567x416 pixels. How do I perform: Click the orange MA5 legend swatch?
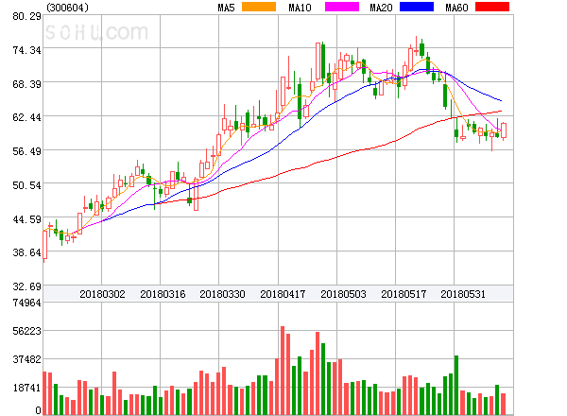tap(259, 7)
